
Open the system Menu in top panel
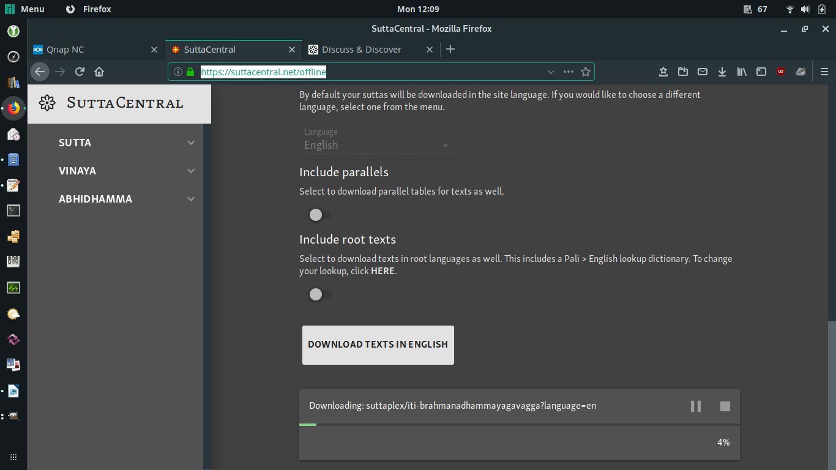coord(26,9)
